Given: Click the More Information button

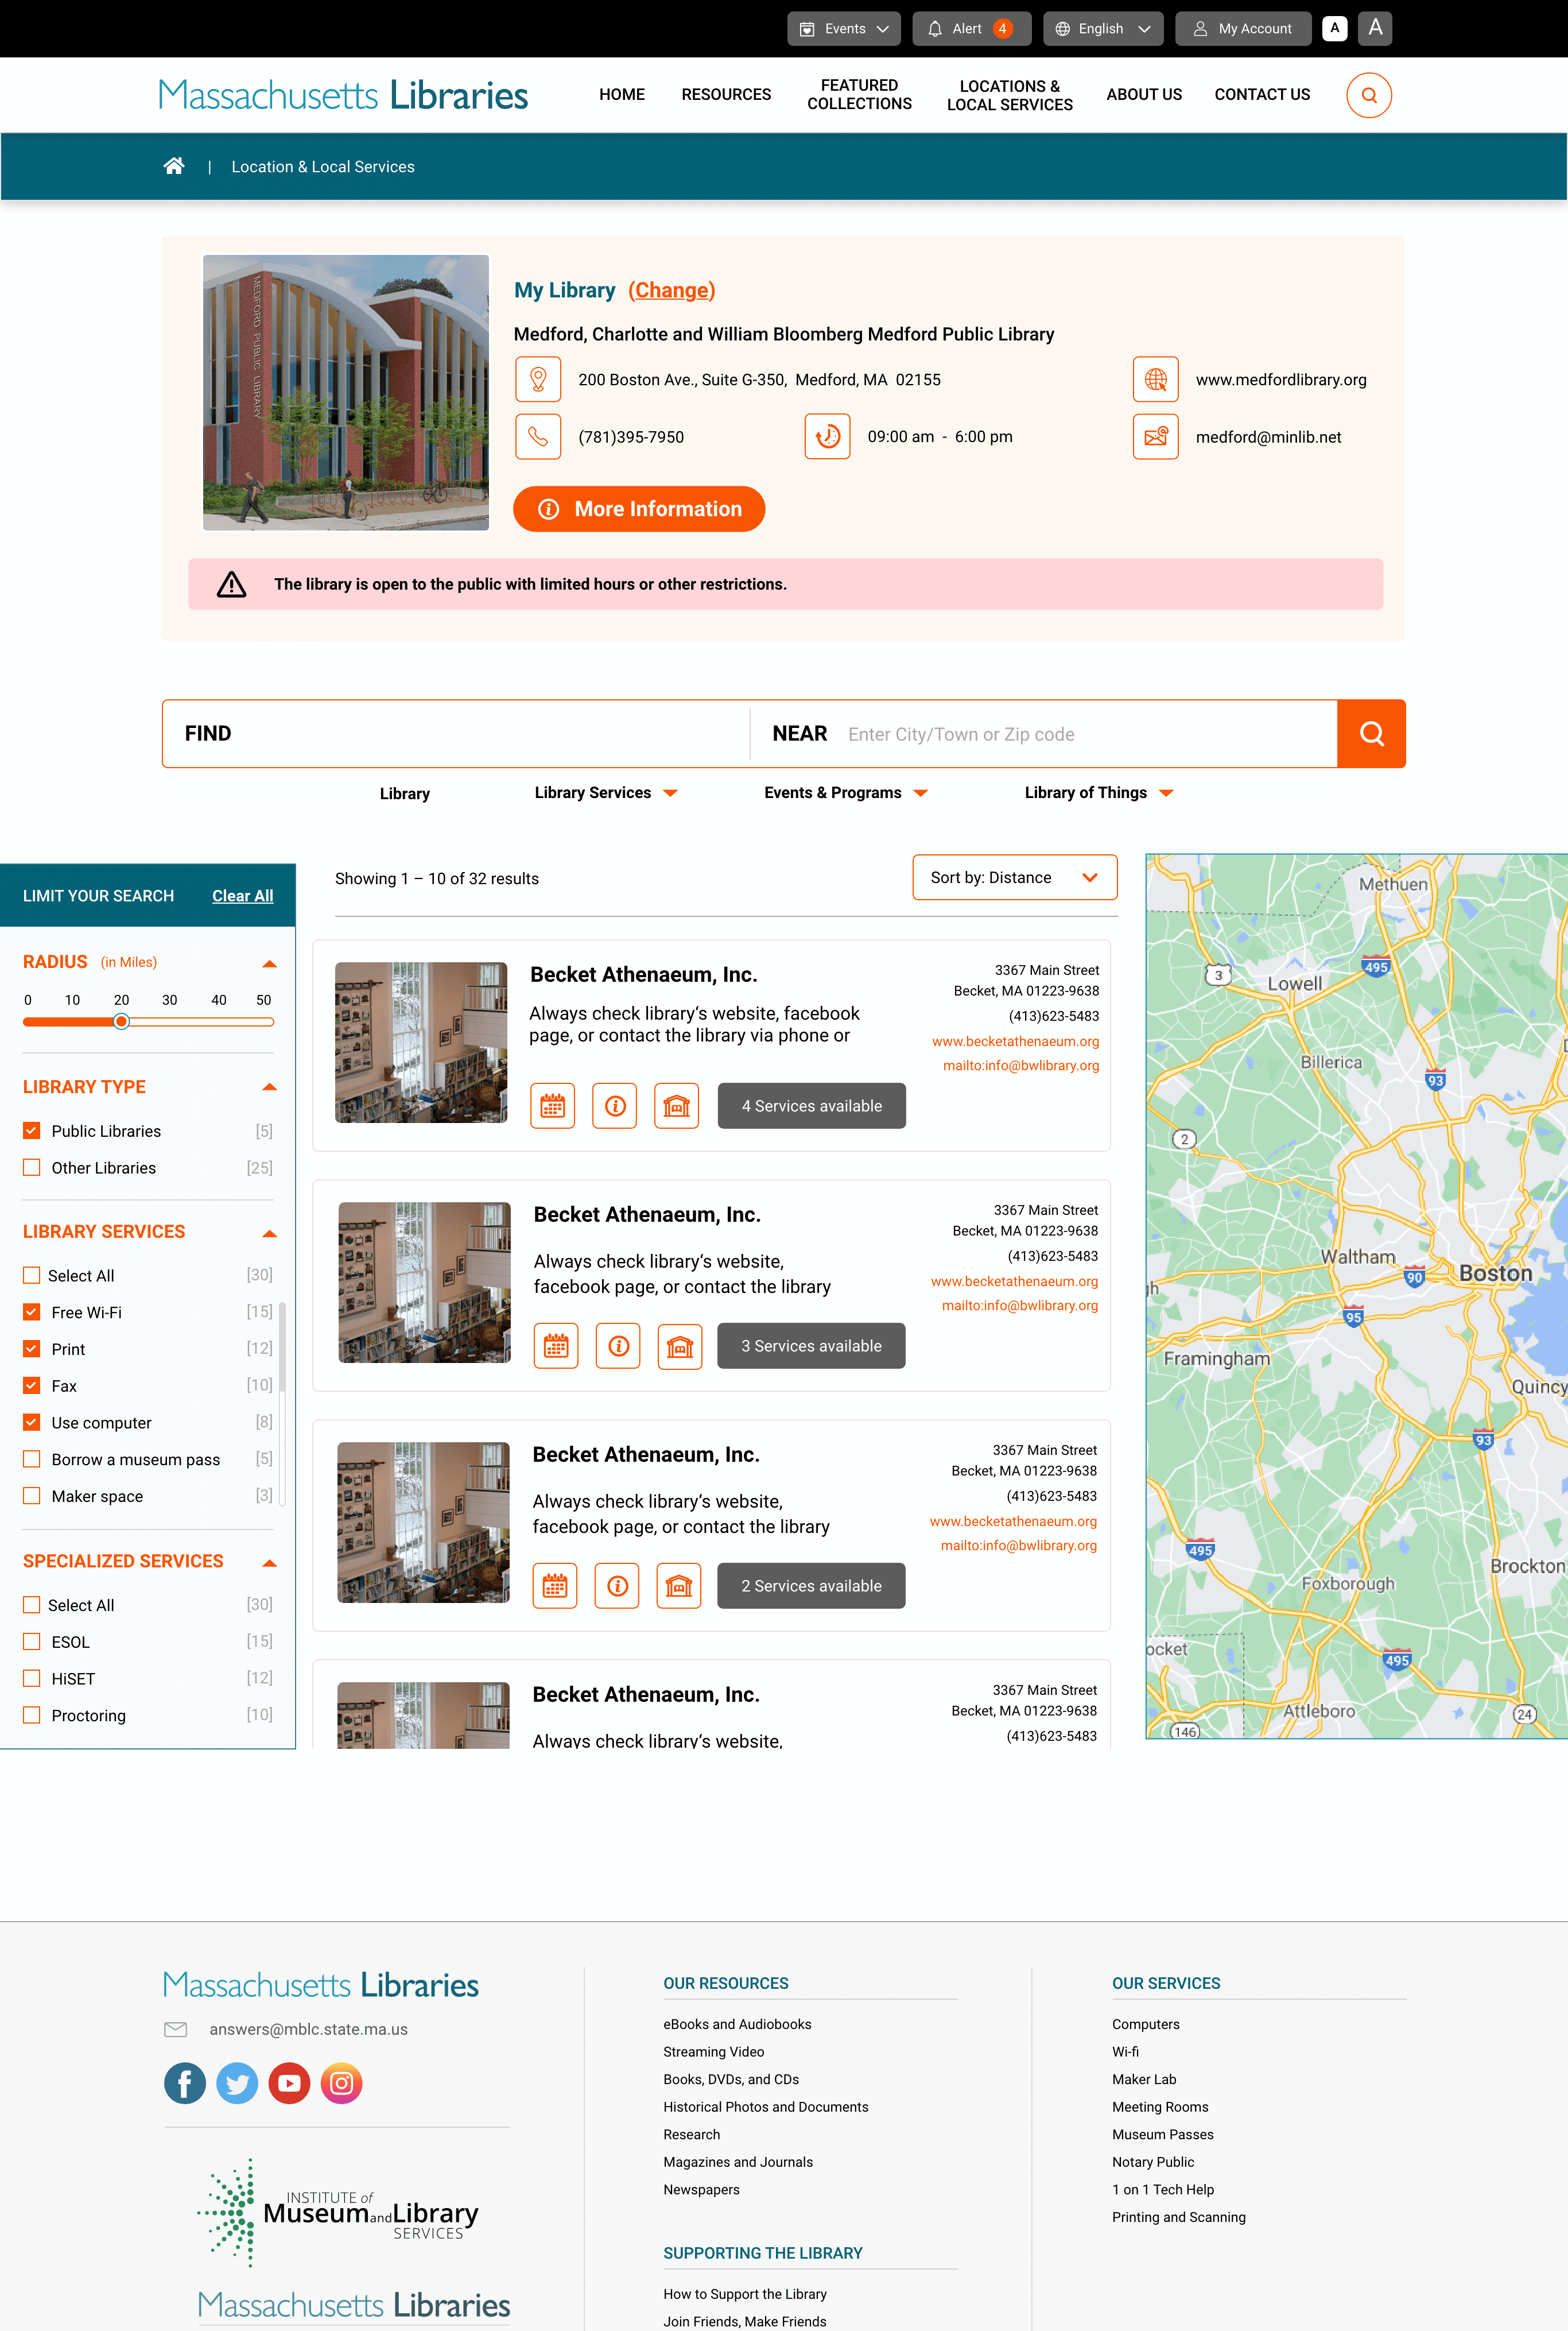Looking at the screenshot, I should [639, 509].
